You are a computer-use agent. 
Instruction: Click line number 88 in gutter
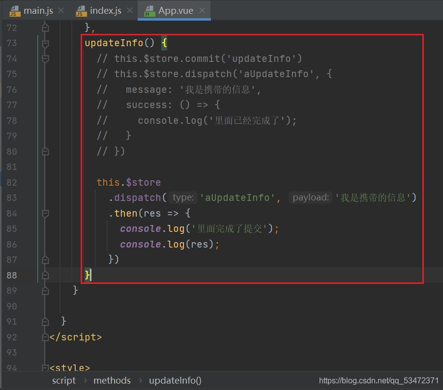click(x=12, y=276)
